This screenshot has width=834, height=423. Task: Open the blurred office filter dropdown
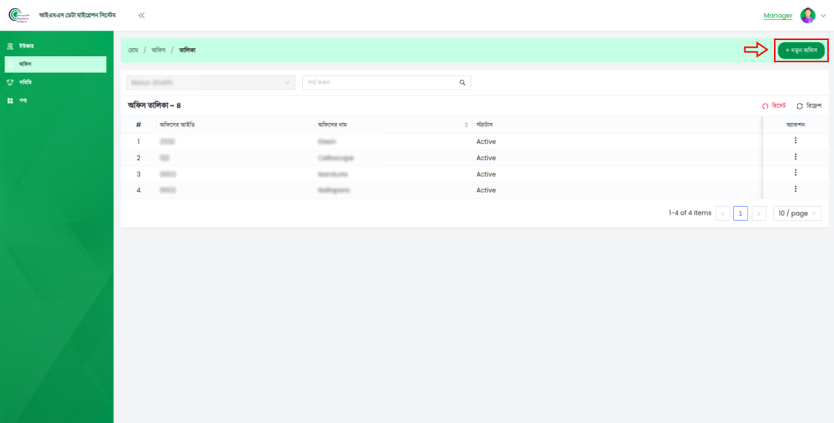pos(210,82)
